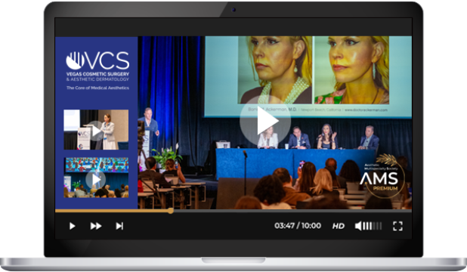This screenshot has height=272, width=467.
Task: Adjust the volume level bars
Action: [373, 226]
